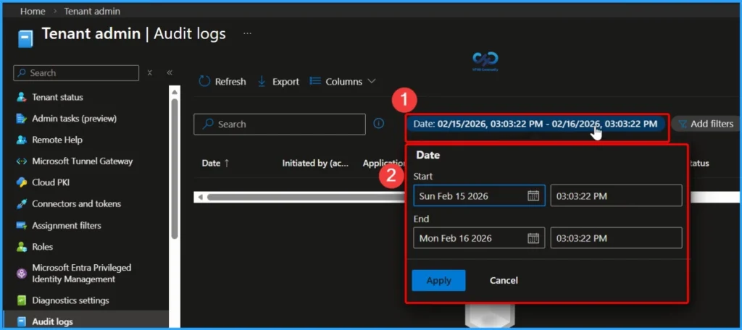742x330 pixels.
Task: Click the Columns toolbar label
Action: (344, 82)
